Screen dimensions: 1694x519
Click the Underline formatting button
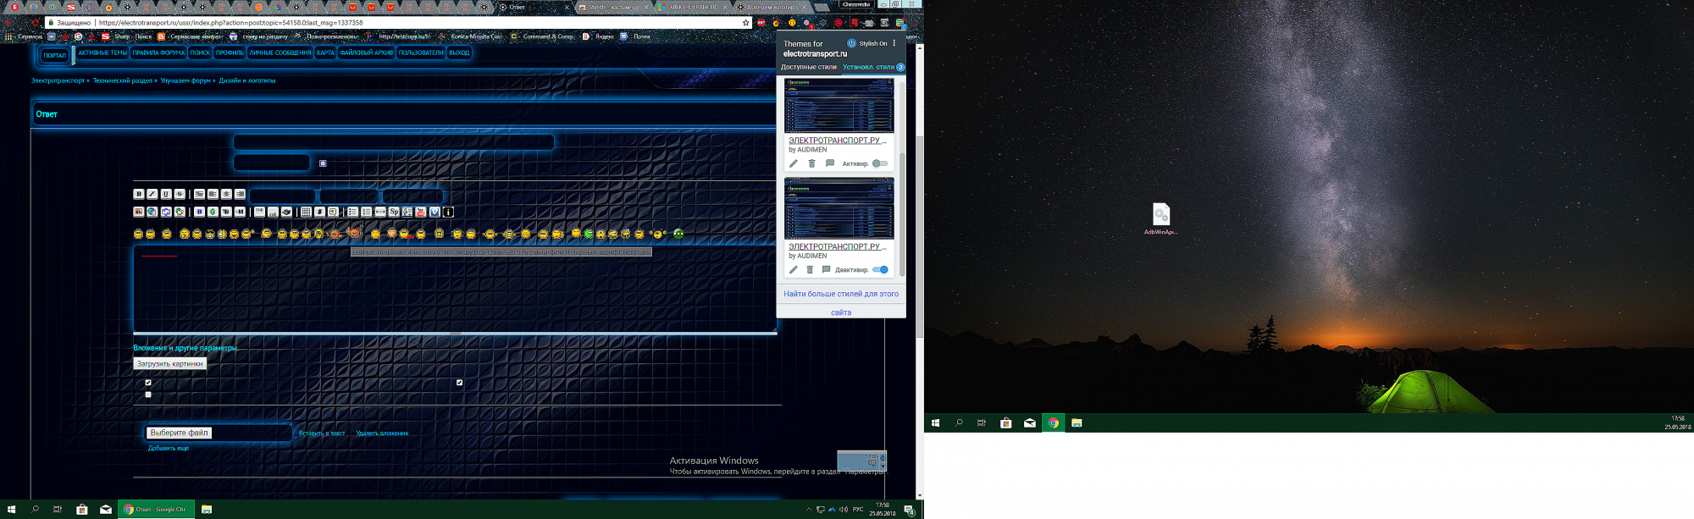pyautogui.click(x=166, y=194)
